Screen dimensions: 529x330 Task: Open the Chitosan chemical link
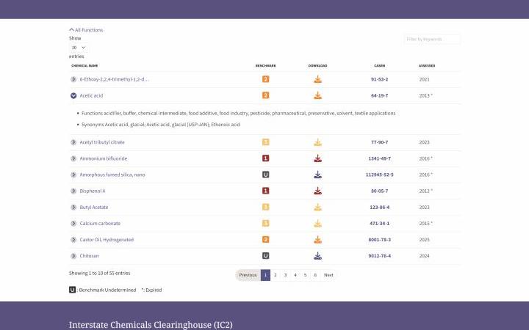point(89,256)
